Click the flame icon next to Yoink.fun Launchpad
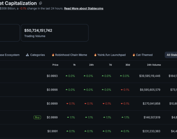This screenshot has width=177, height=139. click(x=95, y=55)
